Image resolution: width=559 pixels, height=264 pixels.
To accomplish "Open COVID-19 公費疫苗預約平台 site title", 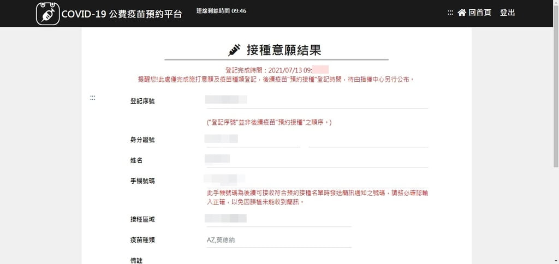I will click(122, 14).
